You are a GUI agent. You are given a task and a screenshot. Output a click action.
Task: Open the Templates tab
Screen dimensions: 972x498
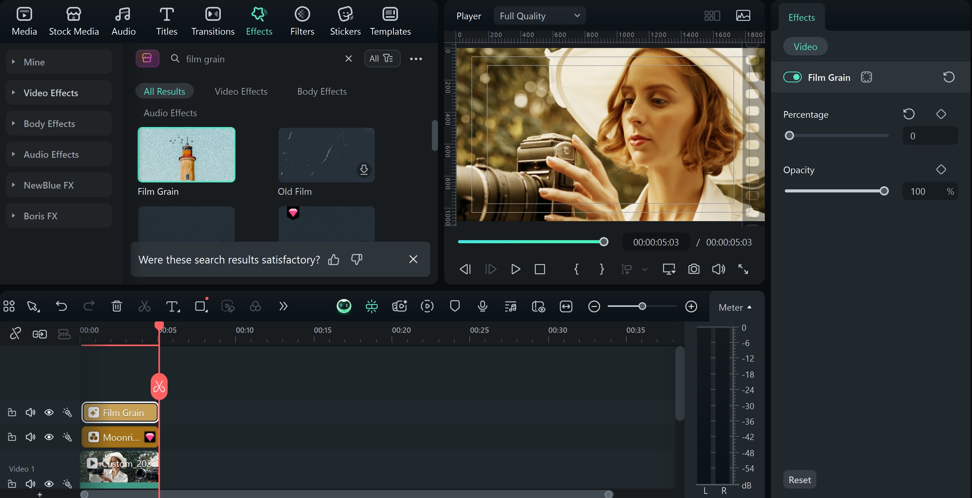390,21
